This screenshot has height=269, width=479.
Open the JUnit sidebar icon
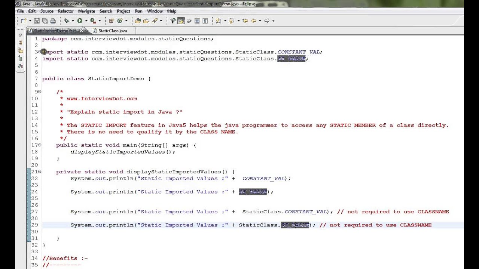pos(20,66)
